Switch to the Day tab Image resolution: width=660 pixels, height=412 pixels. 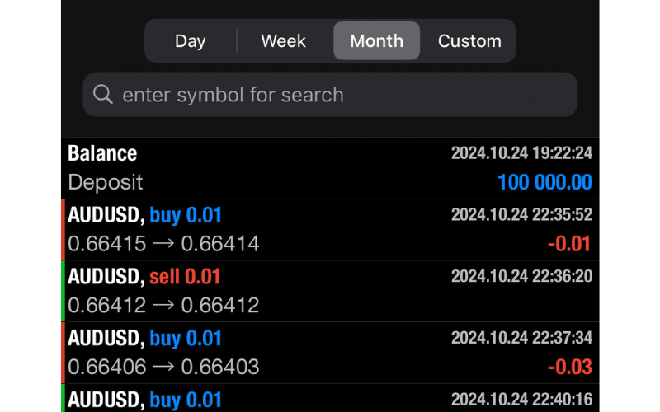191,41
